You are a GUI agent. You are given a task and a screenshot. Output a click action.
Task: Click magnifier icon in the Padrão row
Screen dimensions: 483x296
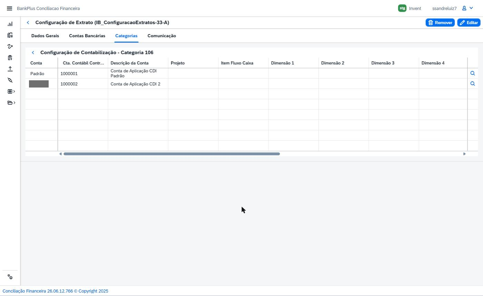point(473,73)
